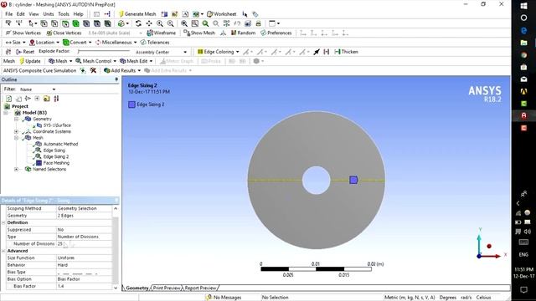
Task: Click the green Magnifier Window icon
Action: click(x=205, y=23)
